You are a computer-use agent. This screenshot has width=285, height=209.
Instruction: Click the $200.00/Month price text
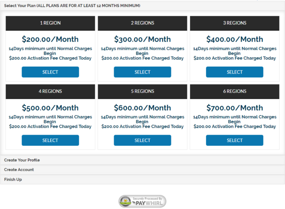click(50, 39)
